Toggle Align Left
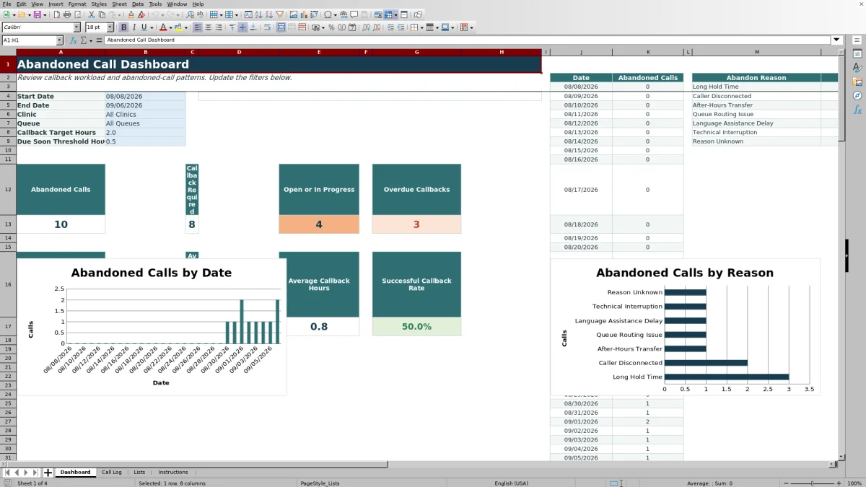The height and width of the screenshot is (487, 866). (197, 27)
